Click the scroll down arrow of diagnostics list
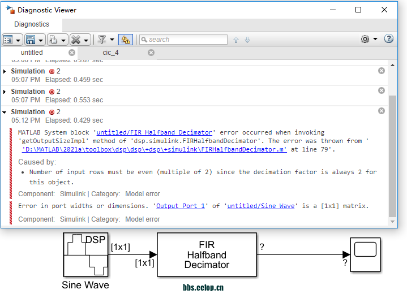This screenshot has height=294, width=407. pyautogui.click(x=392, y=222)
